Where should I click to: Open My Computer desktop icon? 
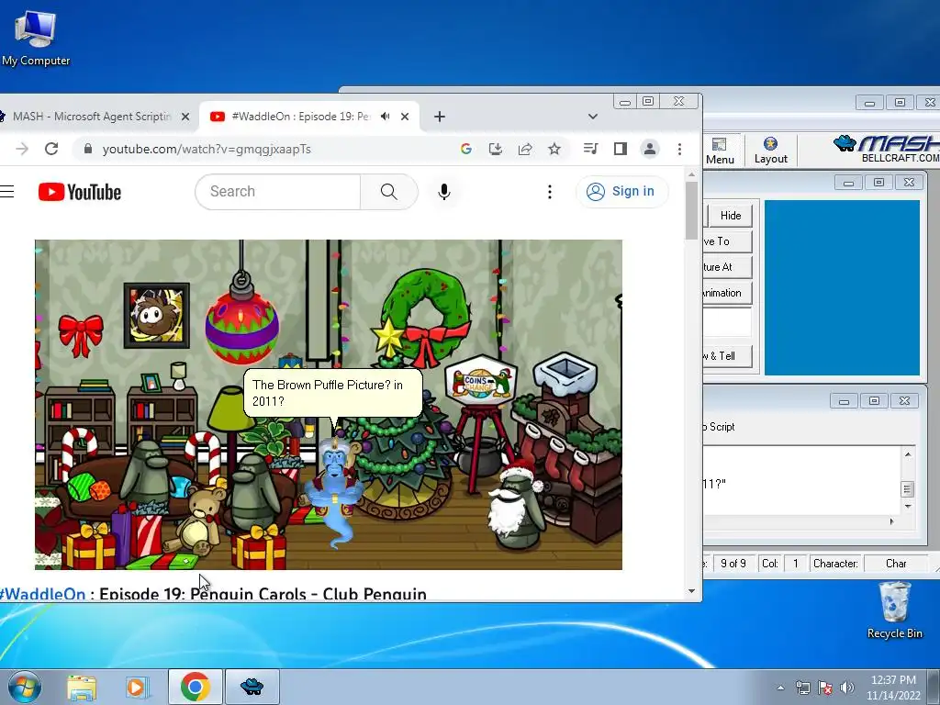point(36,37)
